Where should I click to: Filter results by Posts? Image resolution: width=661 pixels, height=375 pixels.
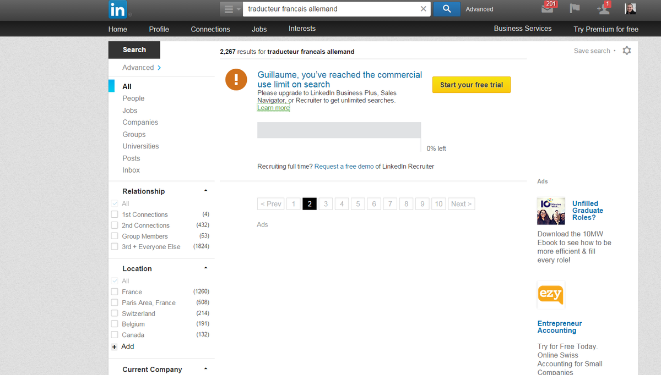pos(131,158)
